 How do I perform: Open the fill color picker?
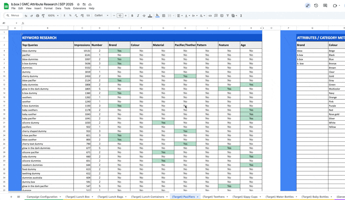157,16
